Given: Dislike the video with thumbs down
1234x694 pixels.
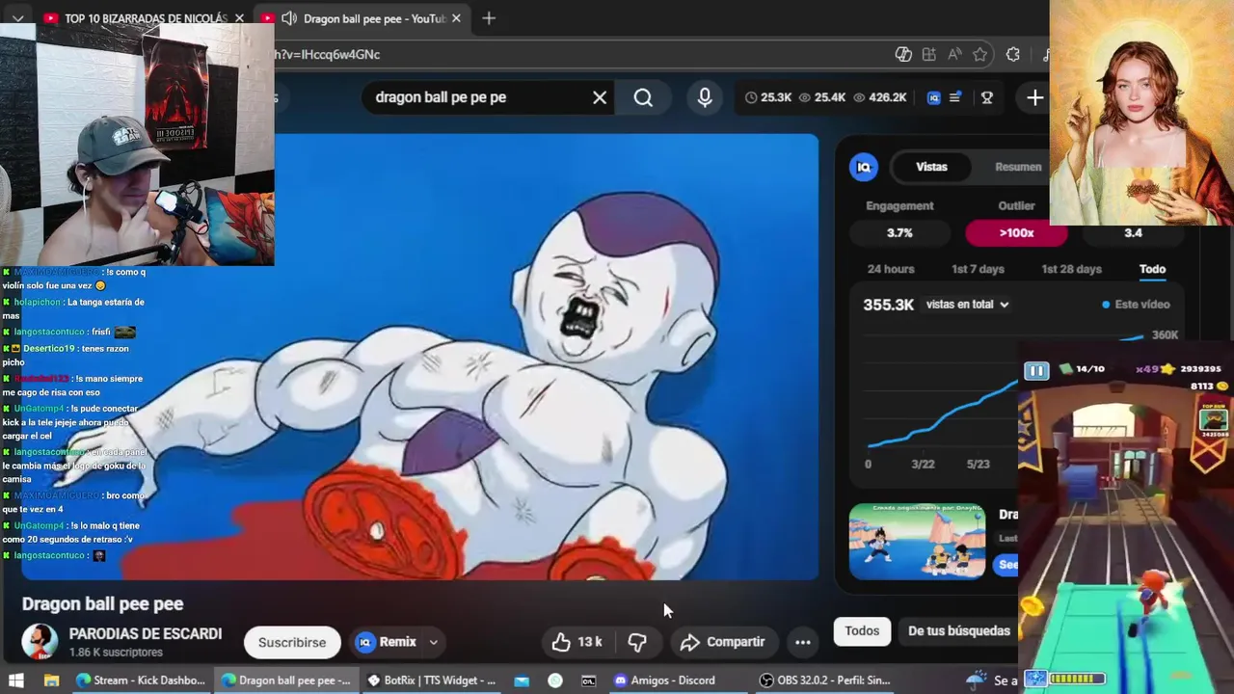Looking at the screenshot, I should pyautogui.click(x=637, y=642).
